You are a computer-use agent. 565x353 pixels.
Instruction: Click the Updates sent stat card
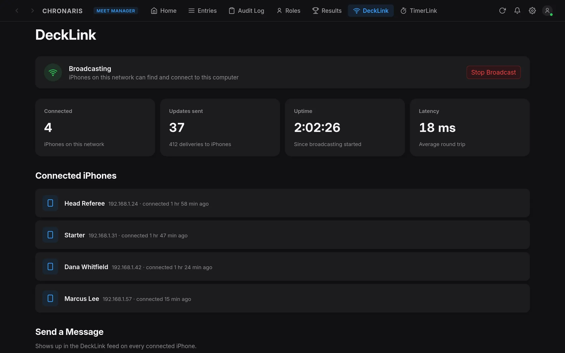220,127
